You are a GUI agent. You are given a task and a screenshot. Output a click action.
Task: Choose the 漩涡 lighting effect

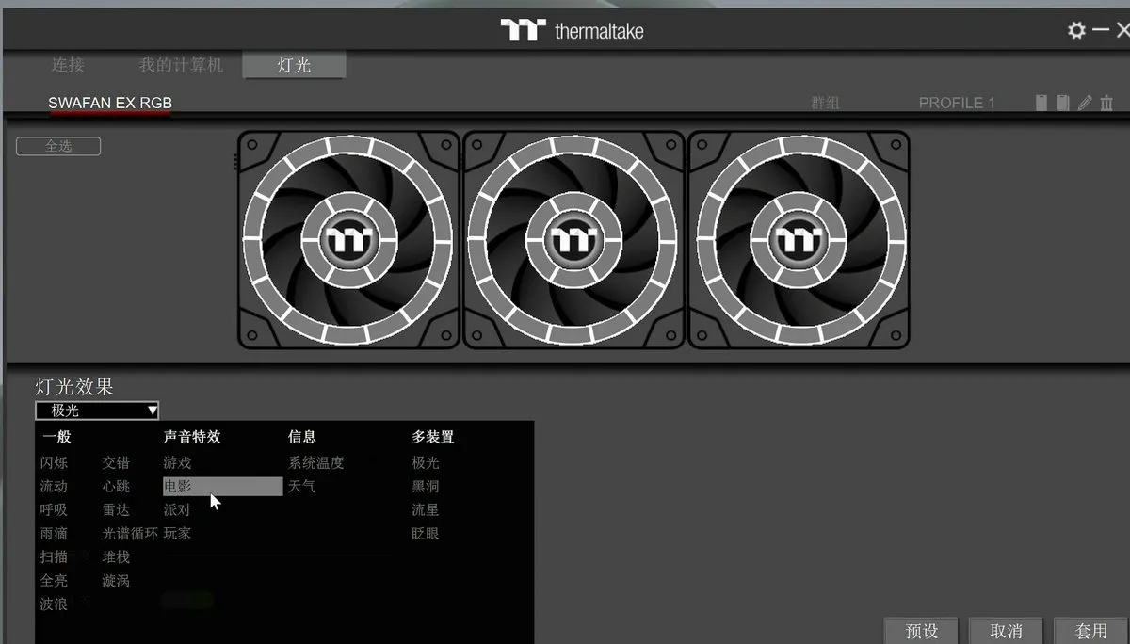click(116, 581)
